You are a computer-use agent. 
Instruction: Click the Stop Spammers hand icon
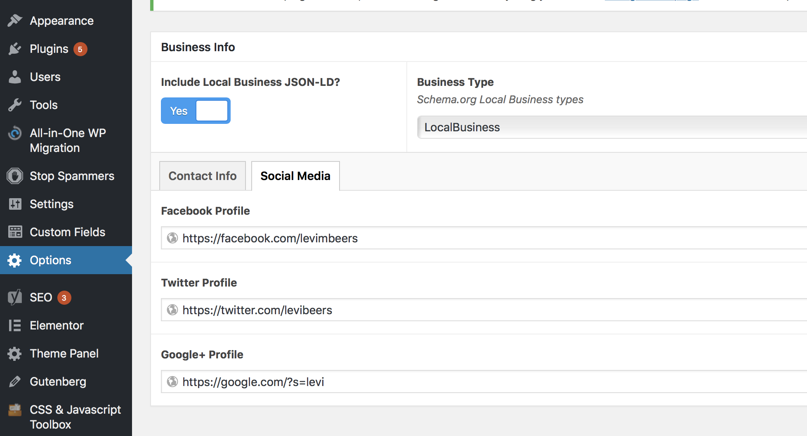pyautogui.click(x=15, y=175)
